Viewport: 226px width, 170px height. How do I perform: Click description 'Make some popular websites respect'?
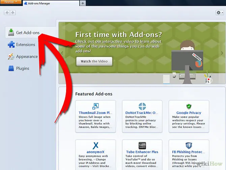(x=189, y=122)
